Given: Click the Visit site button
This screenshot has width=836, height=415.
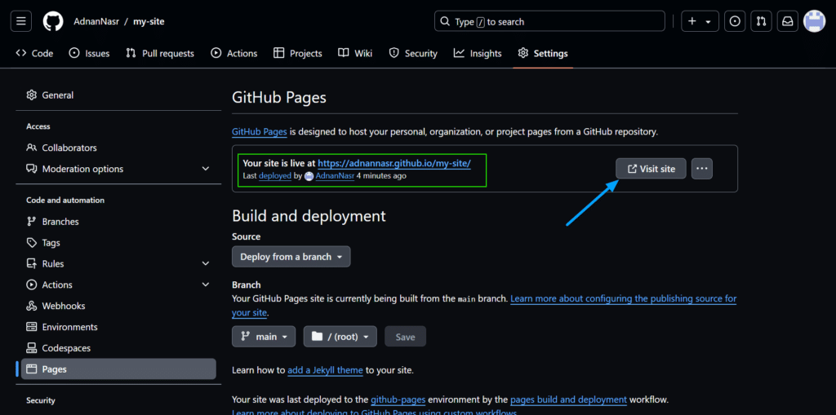Looking at the screenshot, I should [x=651, y=168].
